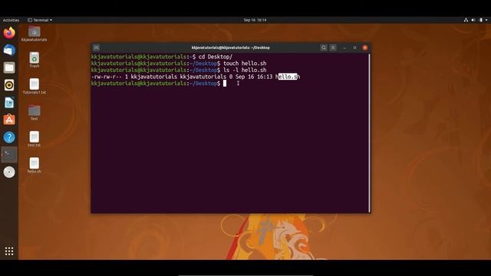Open the battery icon in the top bar
Screen dimensions: 491x276
(x=481, y=20)
